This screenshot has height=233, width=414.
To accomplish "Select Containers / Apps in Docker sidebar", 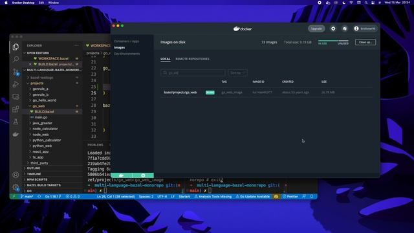I will [x=127, y=41].
